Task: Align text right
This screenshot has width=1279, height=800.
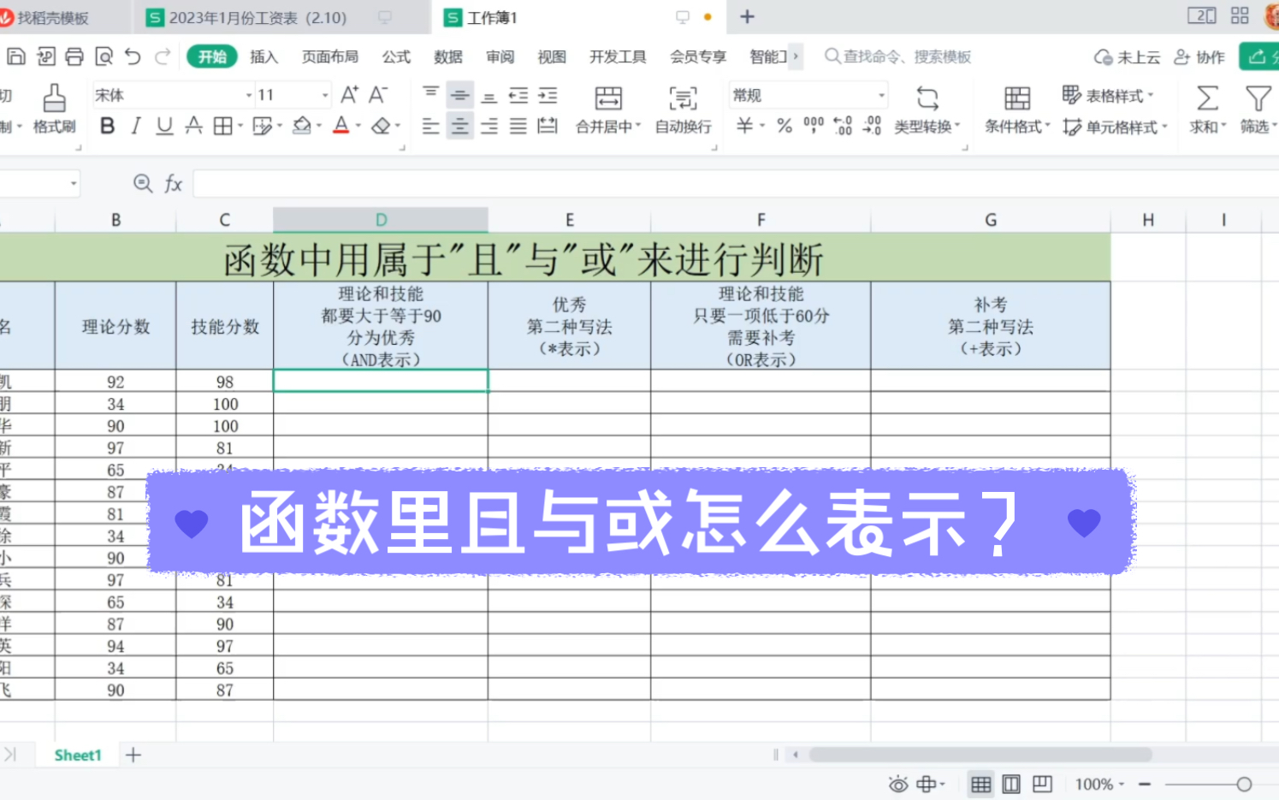Action: (489, 127)
